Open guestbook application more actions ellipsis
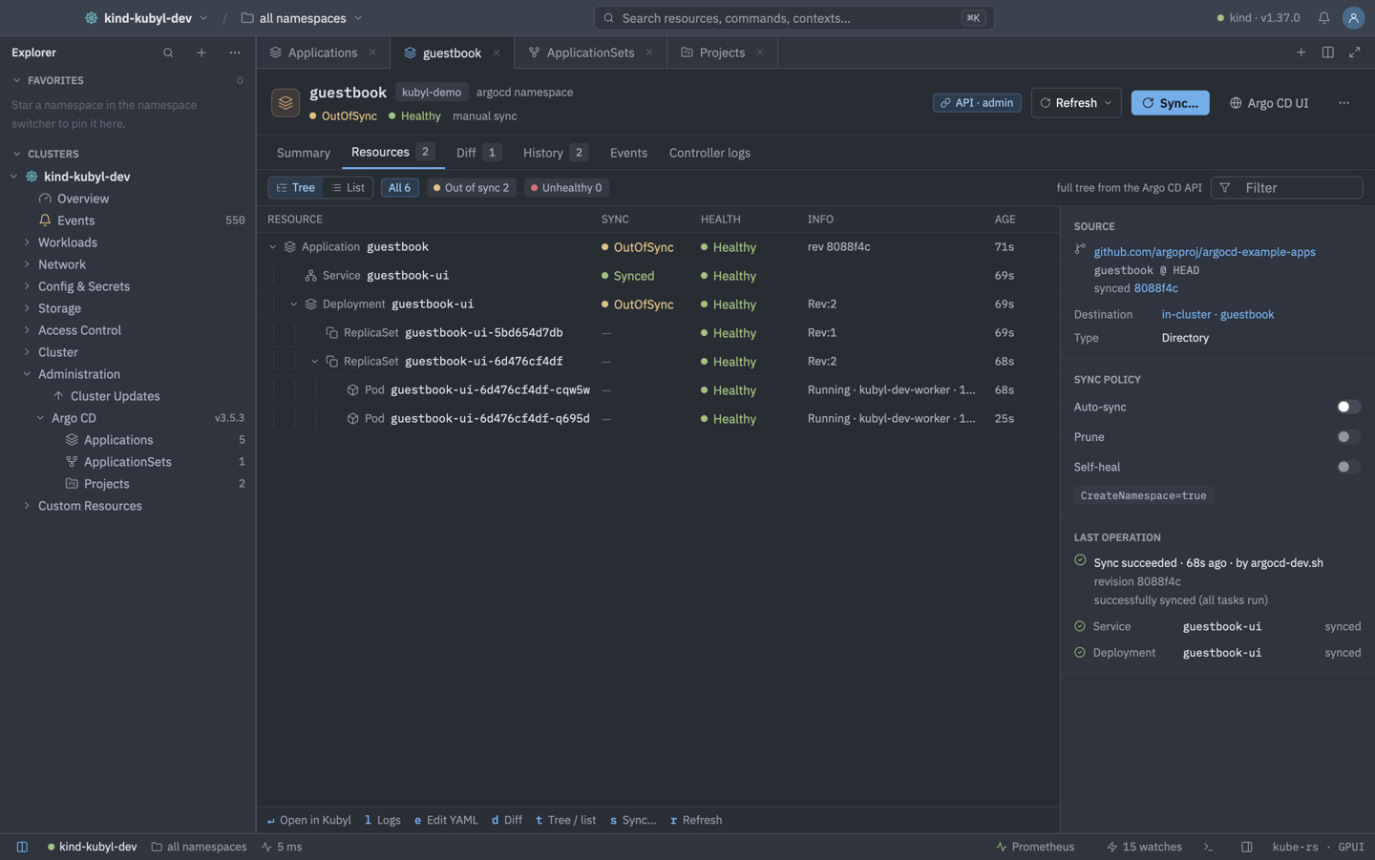This screenshot has width=1375, height=860. point(1343,103)
